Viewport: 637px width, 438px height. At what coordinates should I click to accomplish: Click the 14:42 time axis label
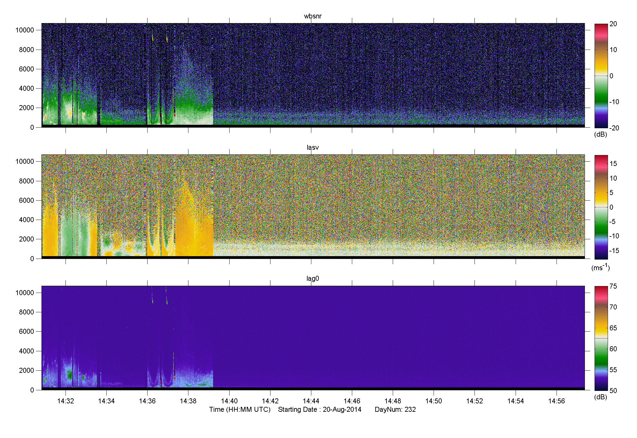pyautogui.click(x=270, y=401)
